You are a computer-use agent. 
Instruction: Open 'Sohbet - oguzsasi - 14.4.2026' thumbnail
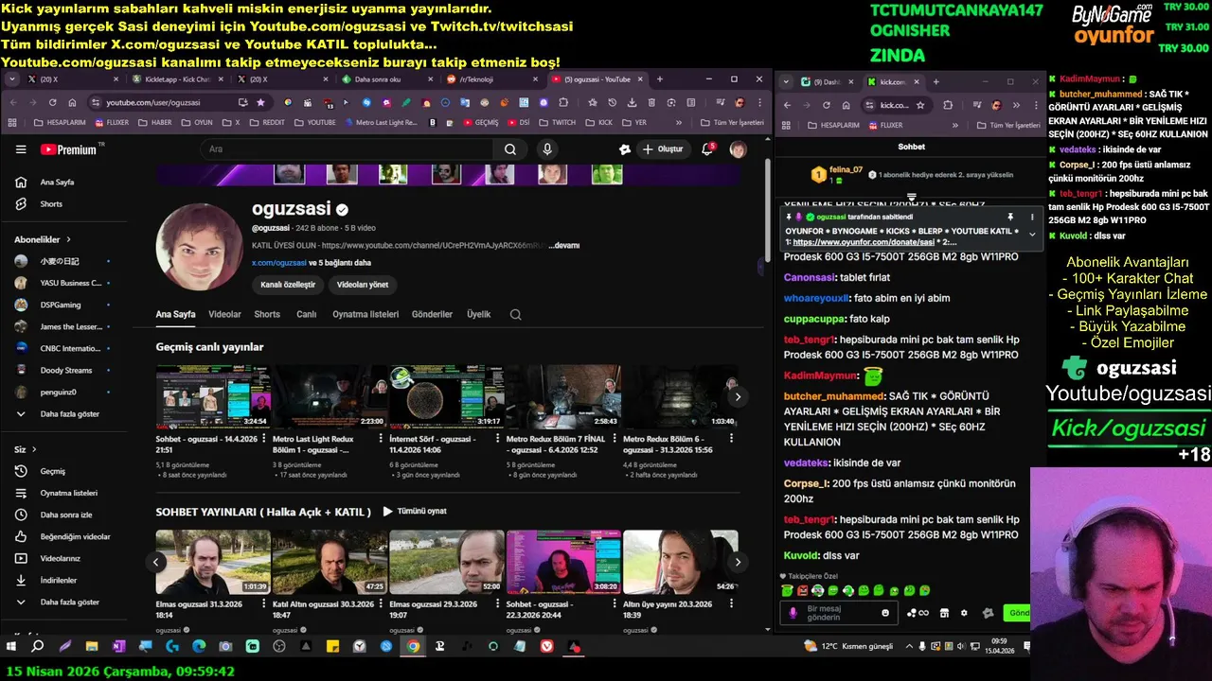coord(213,397)
